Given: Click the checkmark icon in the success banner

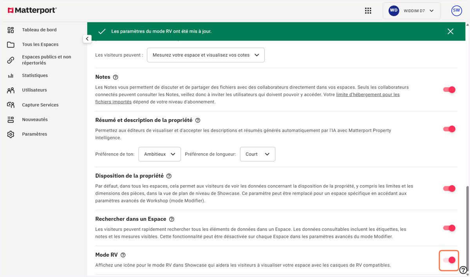Looking at the screenshot, I should [102, 31].
